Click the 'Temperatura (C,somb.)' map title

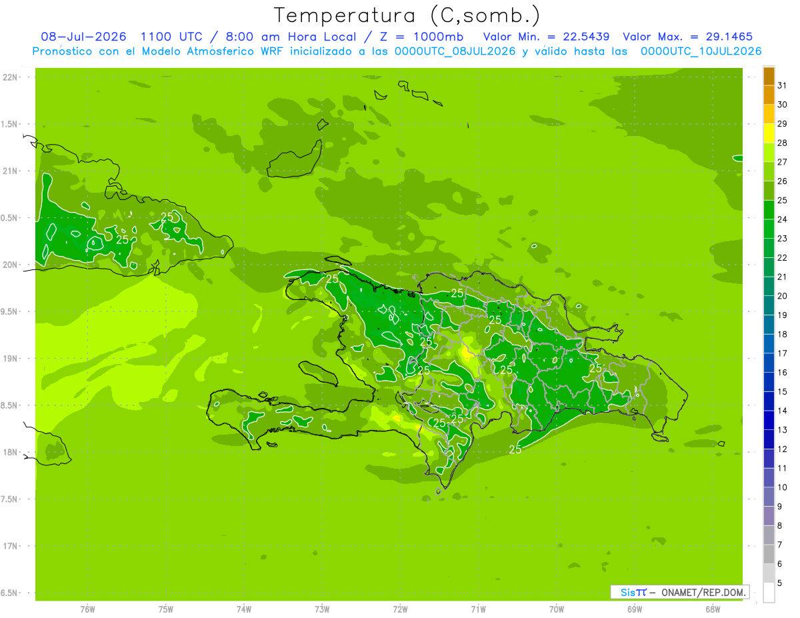click(x=407, y=15)
